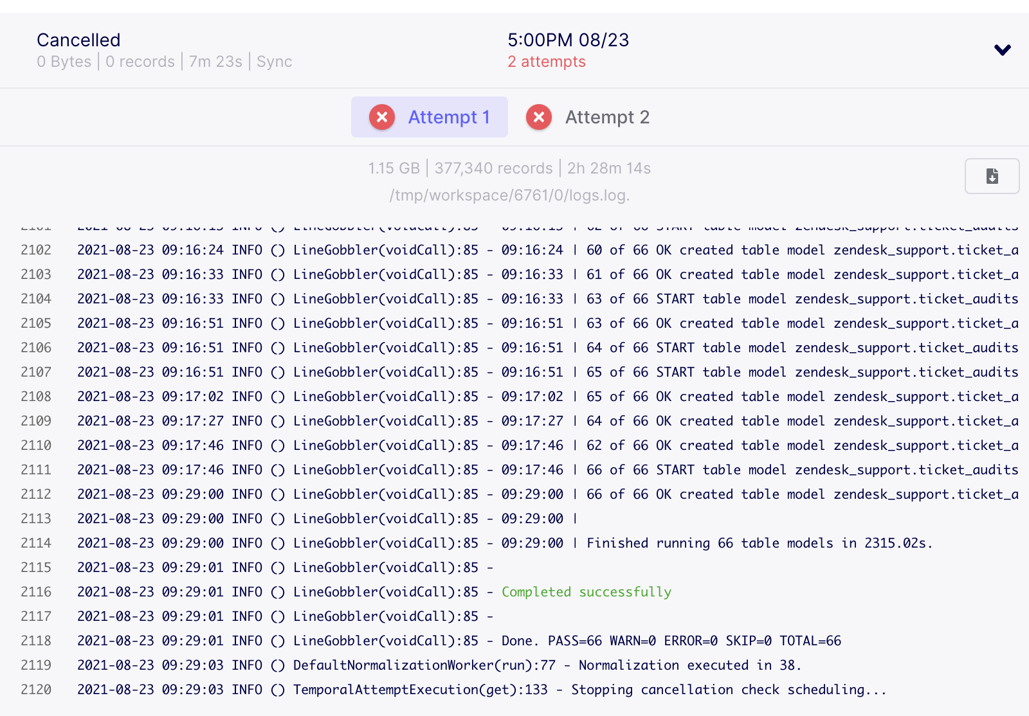Click the downward chevron beside the Cancelled header
The height and width of the screenshot is (716, 1029).
point(1002,50)
